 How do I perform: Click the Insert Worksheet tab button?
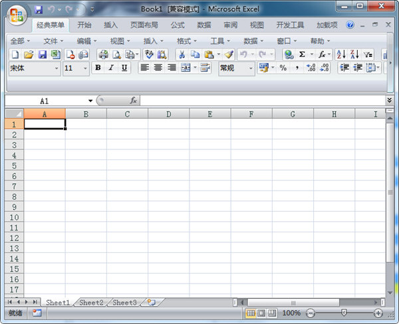[x=152, y=302]
